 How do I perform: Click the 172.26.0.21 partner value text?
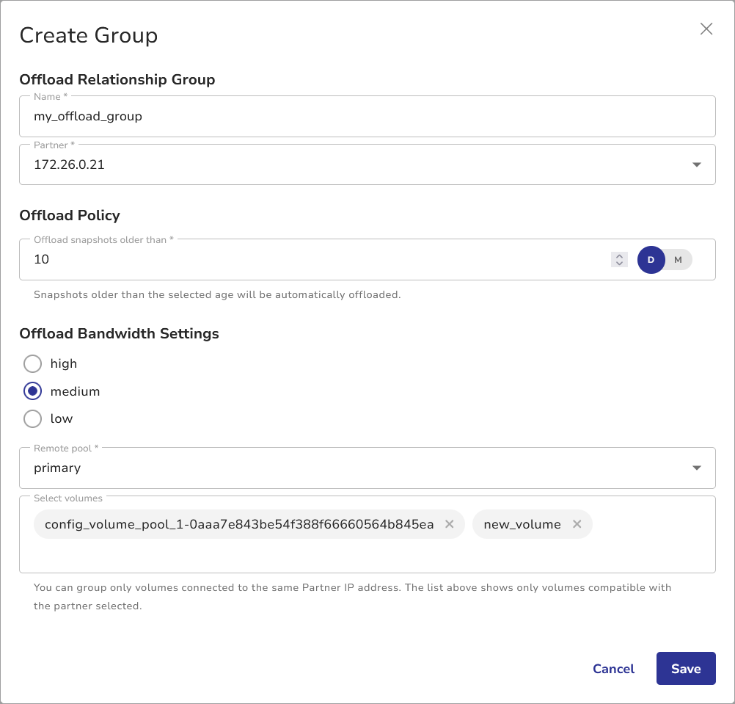pos(70,164)
